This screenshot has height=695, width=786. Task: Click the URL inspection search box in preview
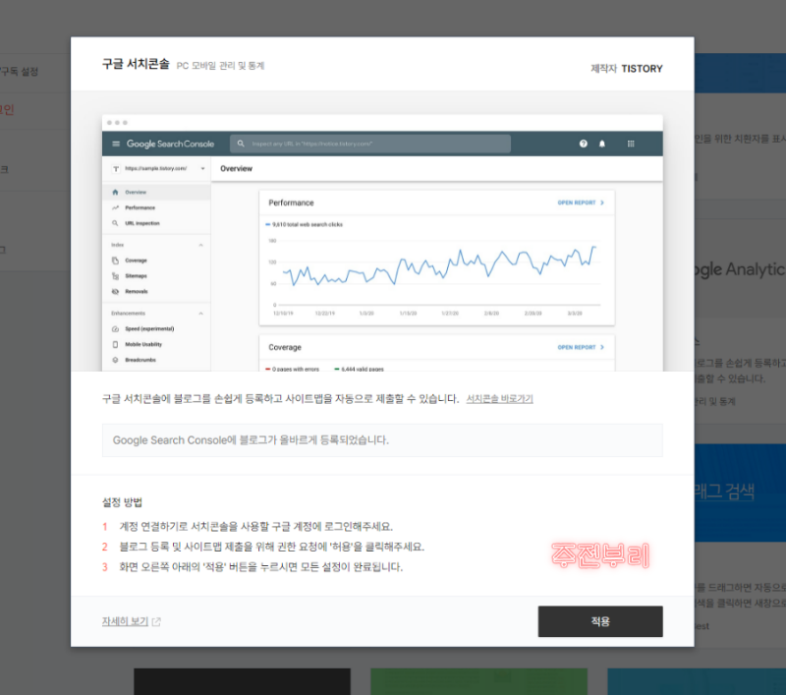370,144
